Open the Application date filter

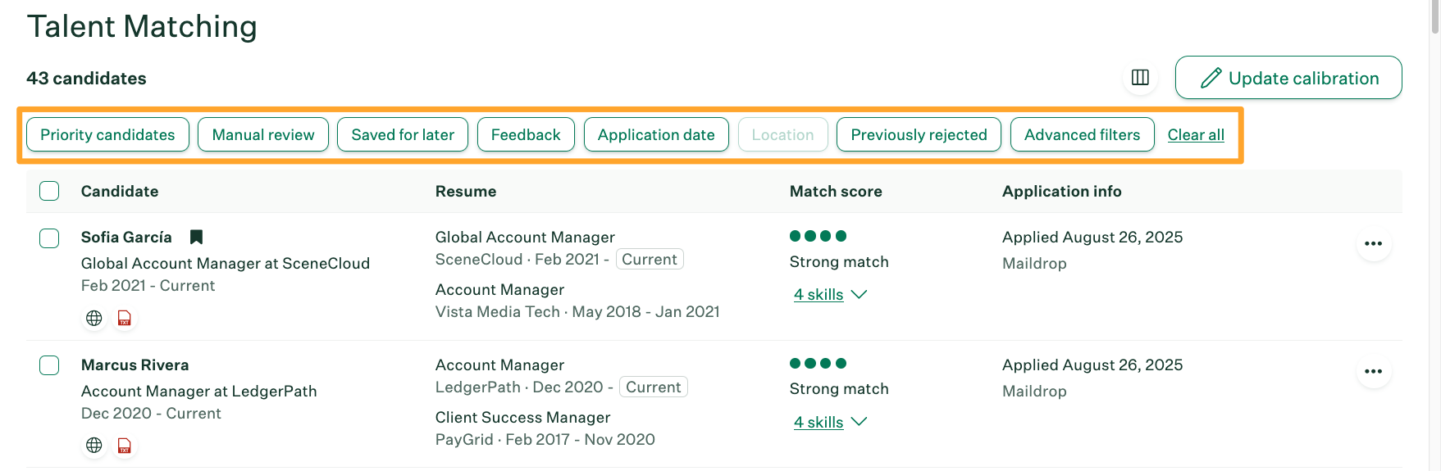tap(656, 135)
